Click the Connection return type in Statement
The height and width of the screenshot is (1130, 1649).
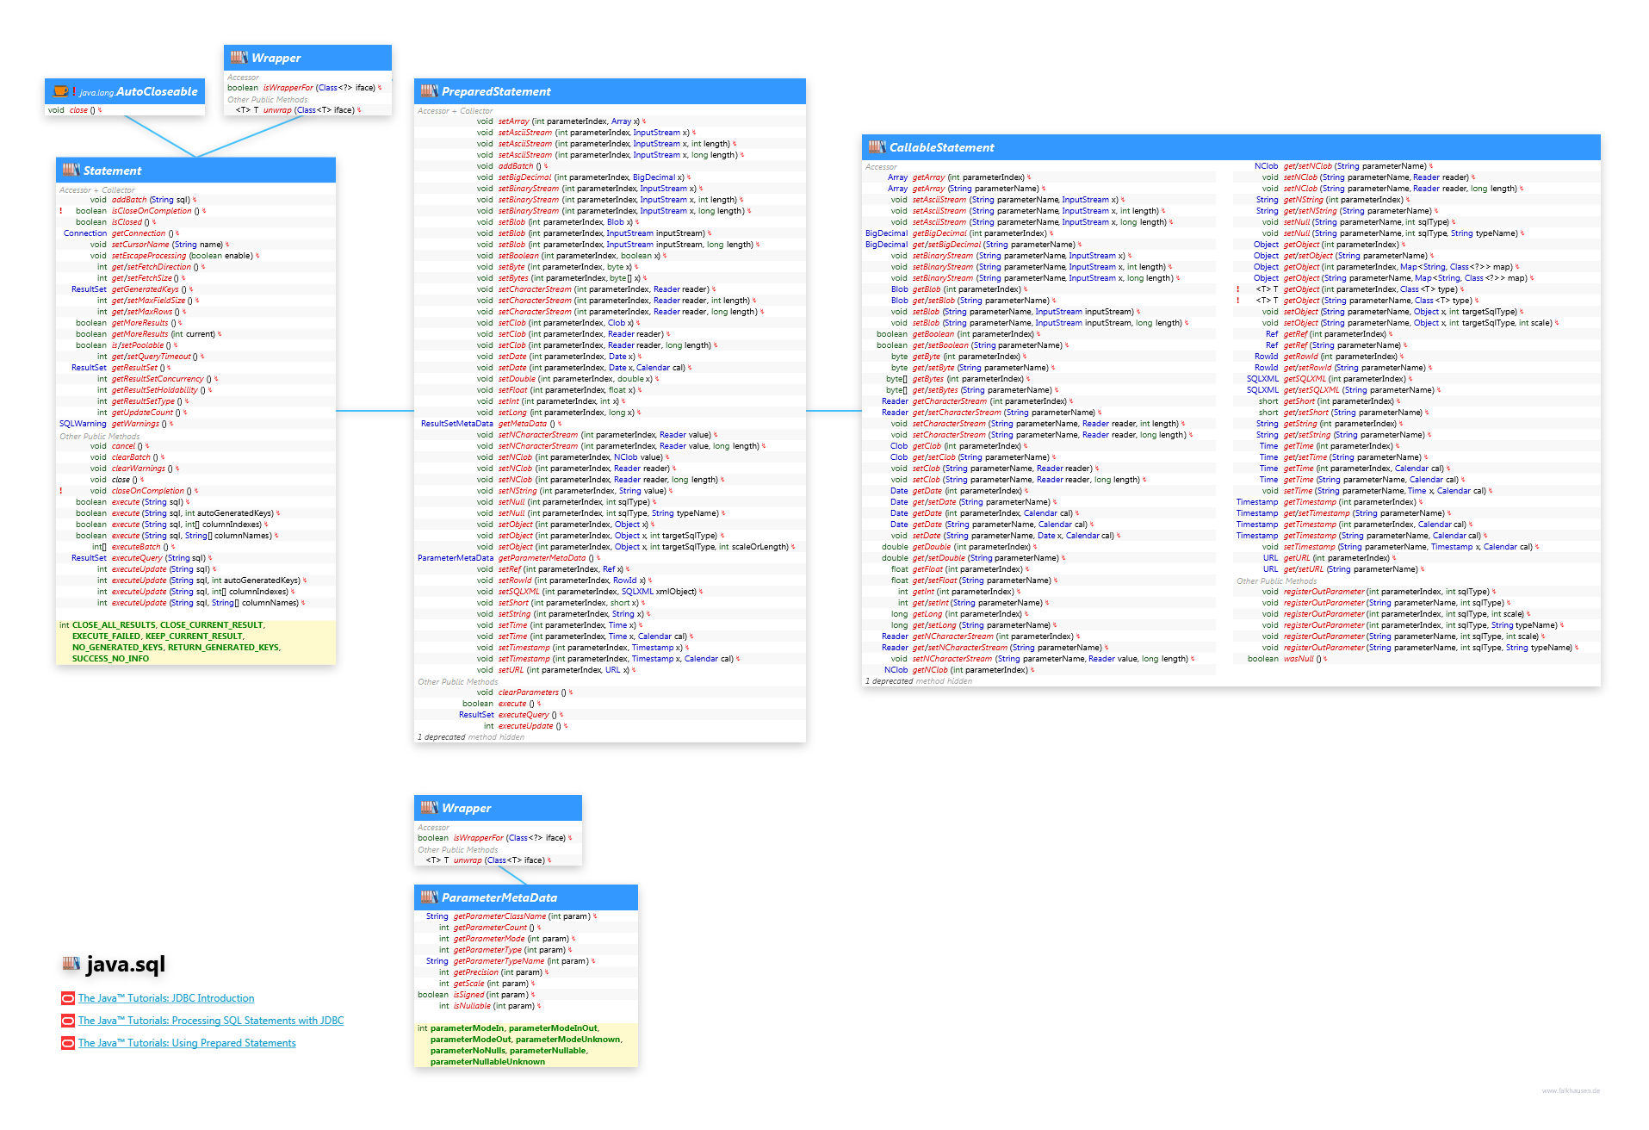coord(85,233)
